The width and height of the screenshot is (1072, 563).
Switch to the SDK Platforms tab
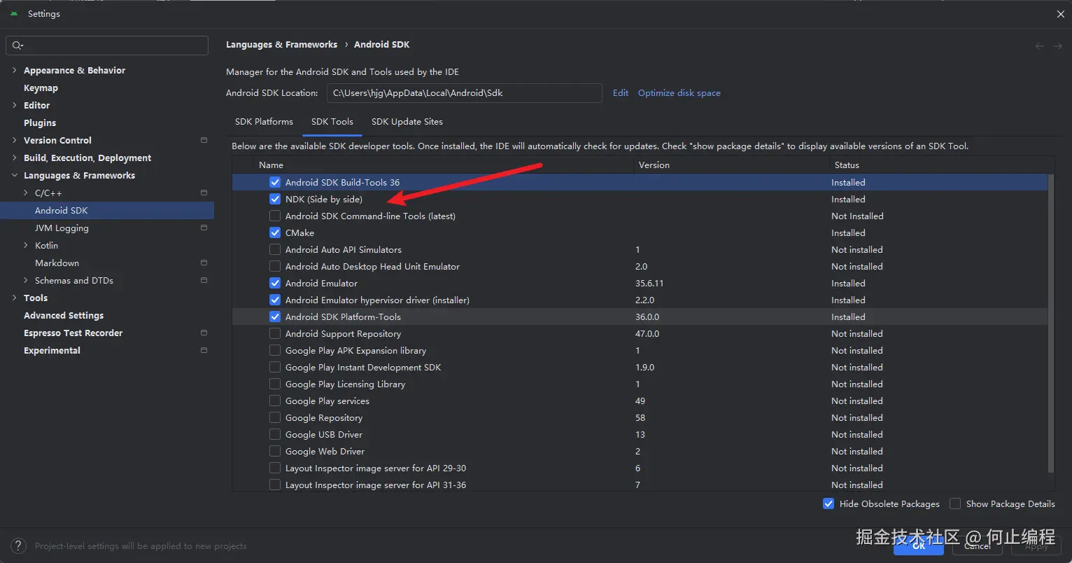point(264,122)
